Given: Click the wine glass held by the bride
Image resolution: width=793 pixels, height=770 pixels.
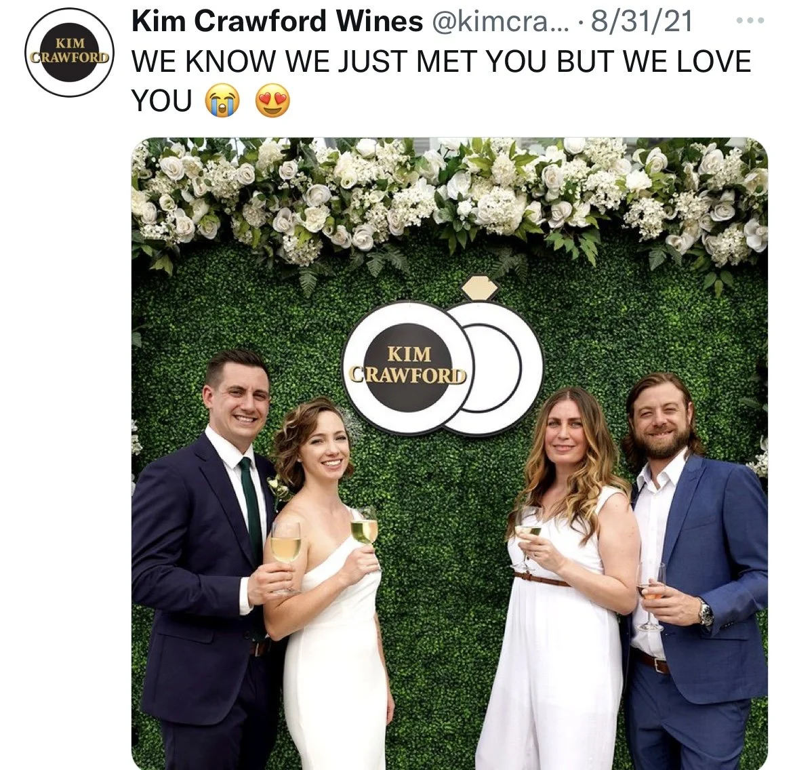Looking at the screenshot, I should 365,536.
